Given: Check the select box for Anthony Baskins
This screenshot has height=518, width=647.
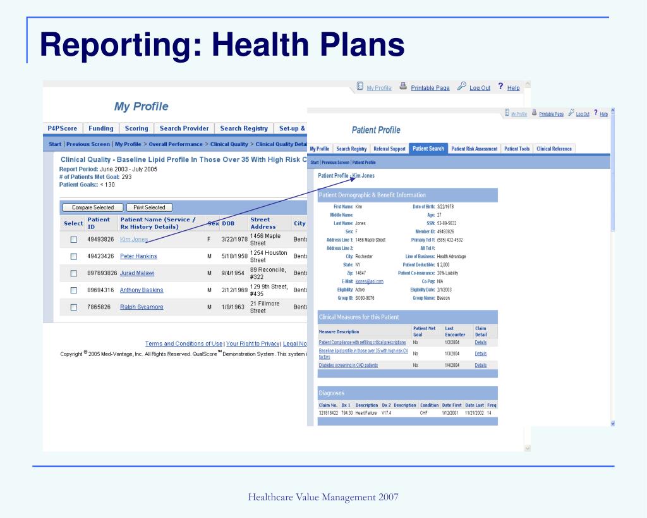Looking at the screenshot, I should tap(73, 290).
